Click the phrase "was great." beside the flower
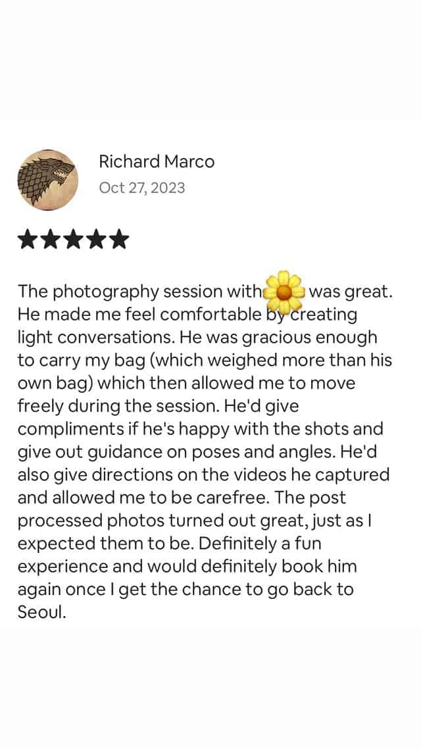 pyautogui.click(x=351, y=292)
